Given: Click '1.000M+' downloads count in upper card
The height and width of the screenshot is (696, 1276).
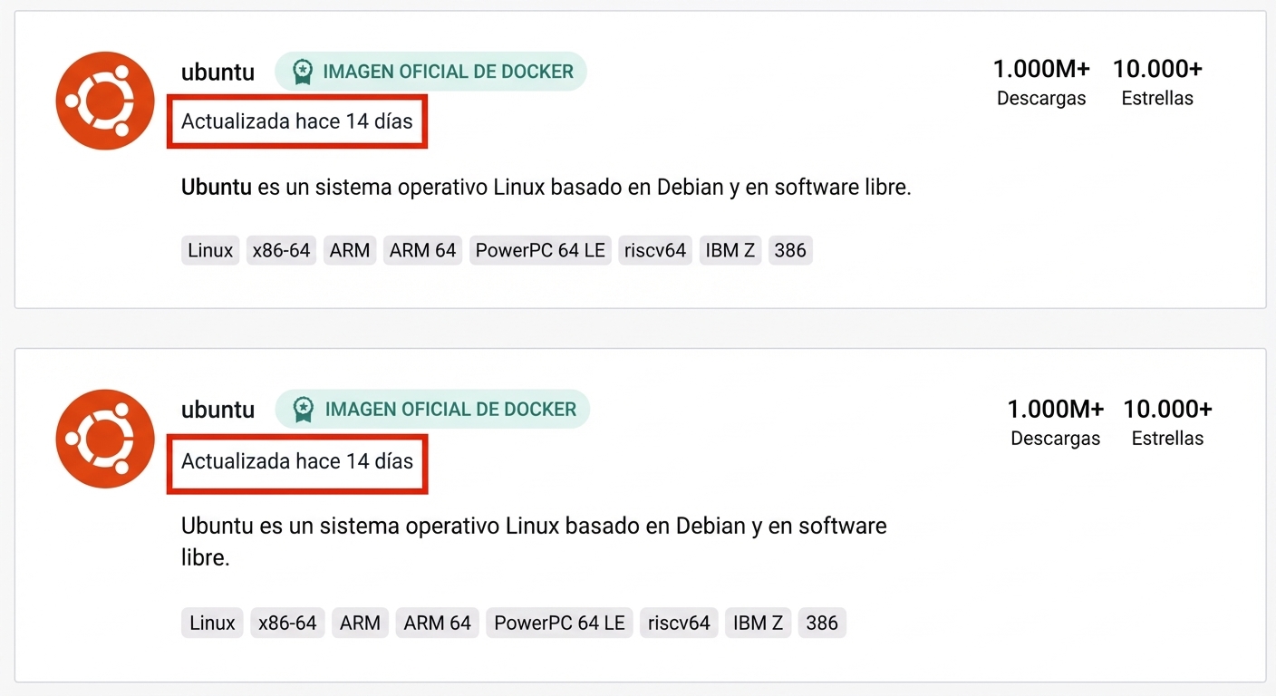Looking at the screenshot, I should point(1041,69).
